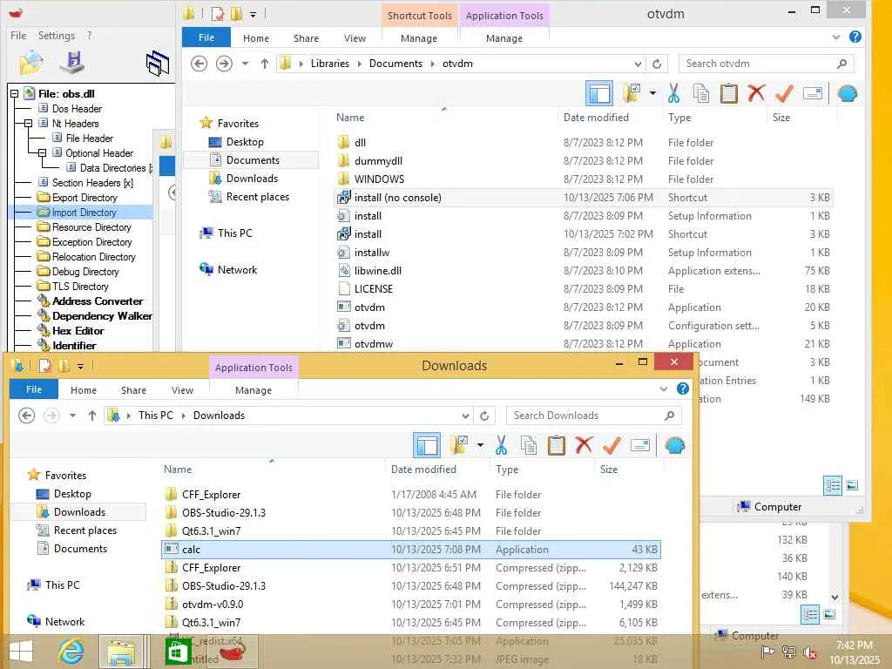This screenshot has height=669, width=892.
Task: Collapse the File: obs.dll tree node
Action: [x=14, y=94]
